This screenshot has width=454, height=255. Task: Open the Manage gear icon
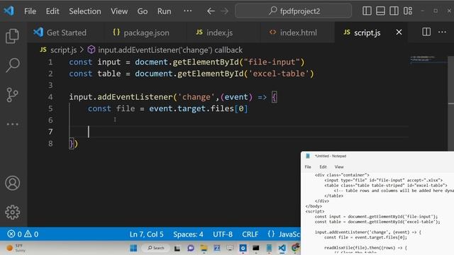(13, 212)
